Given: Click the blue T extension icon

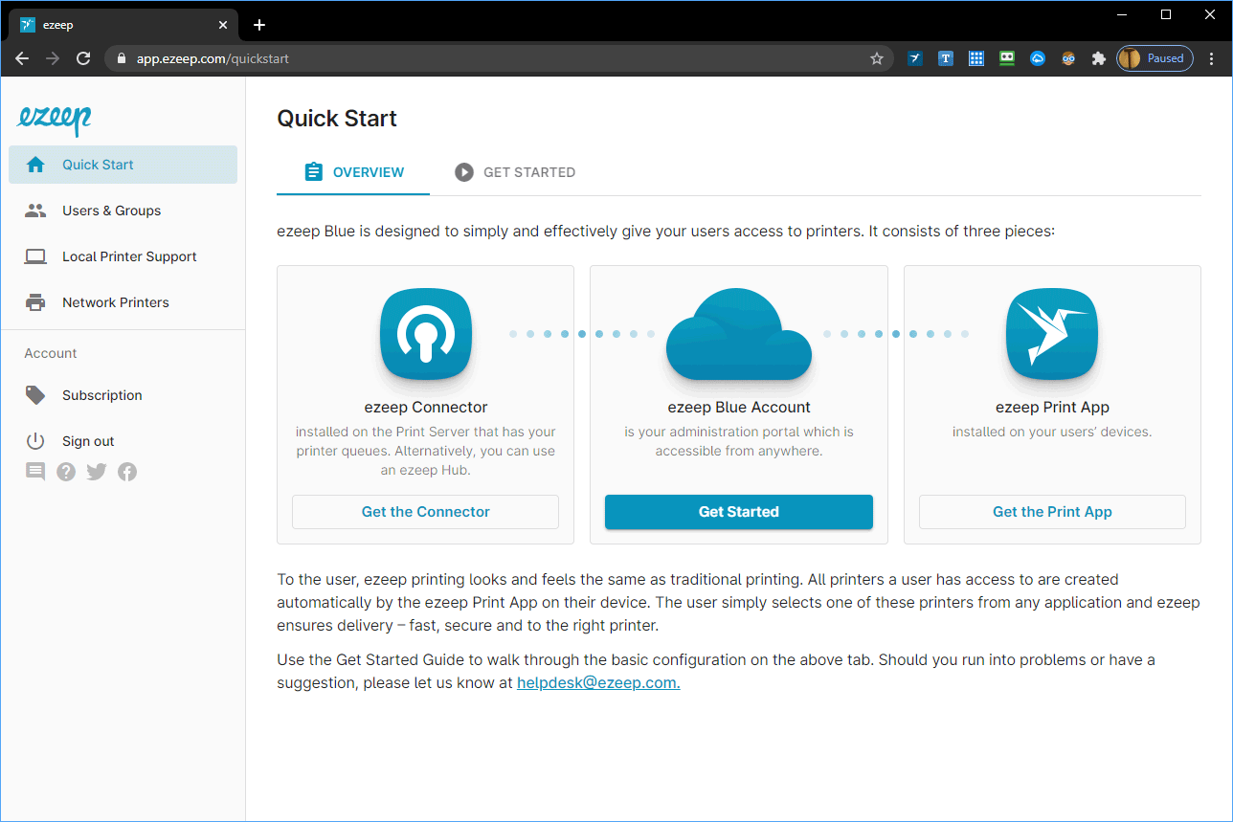Looking at the screenshot, I should tap(946, 58).
